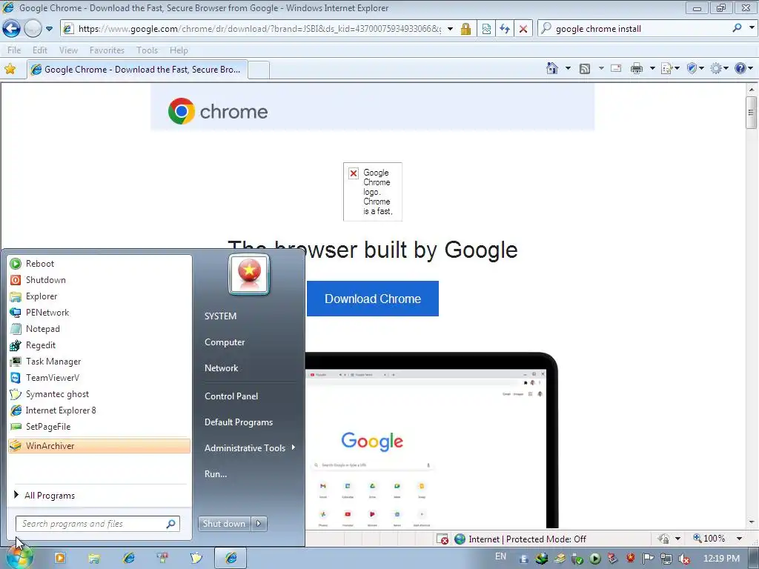Click the security lock icon
Screen dimensions: 759x569
pyautogui.click(x=465, y=29)
